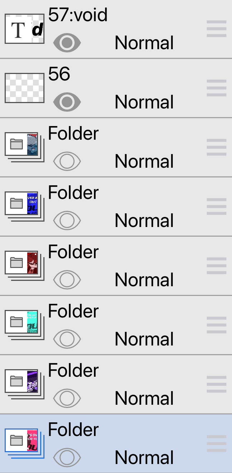Screen dimensions: 232x473
Task: Click the Folder label beside the teal thumbnail
Action: 73,311
